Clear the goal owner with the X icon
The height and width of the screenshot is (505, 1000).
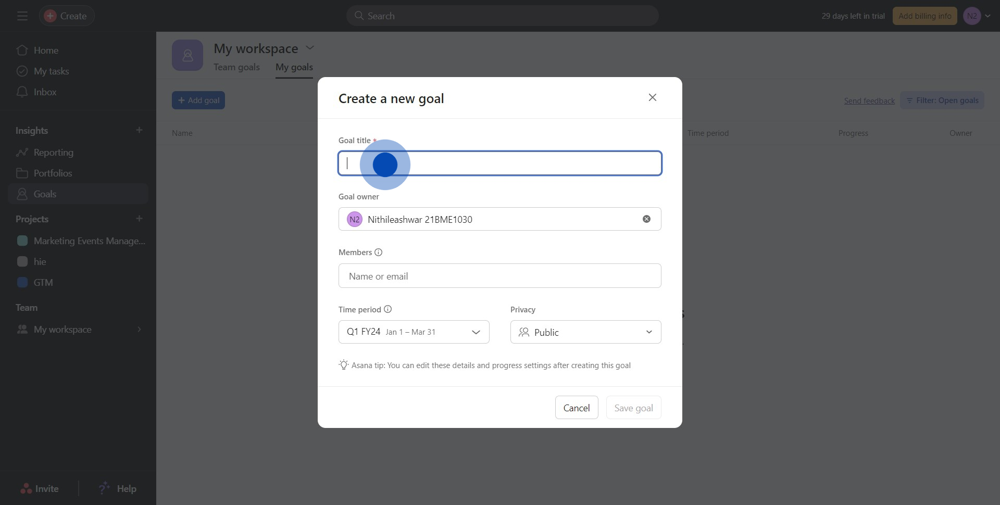click(646, 219)
